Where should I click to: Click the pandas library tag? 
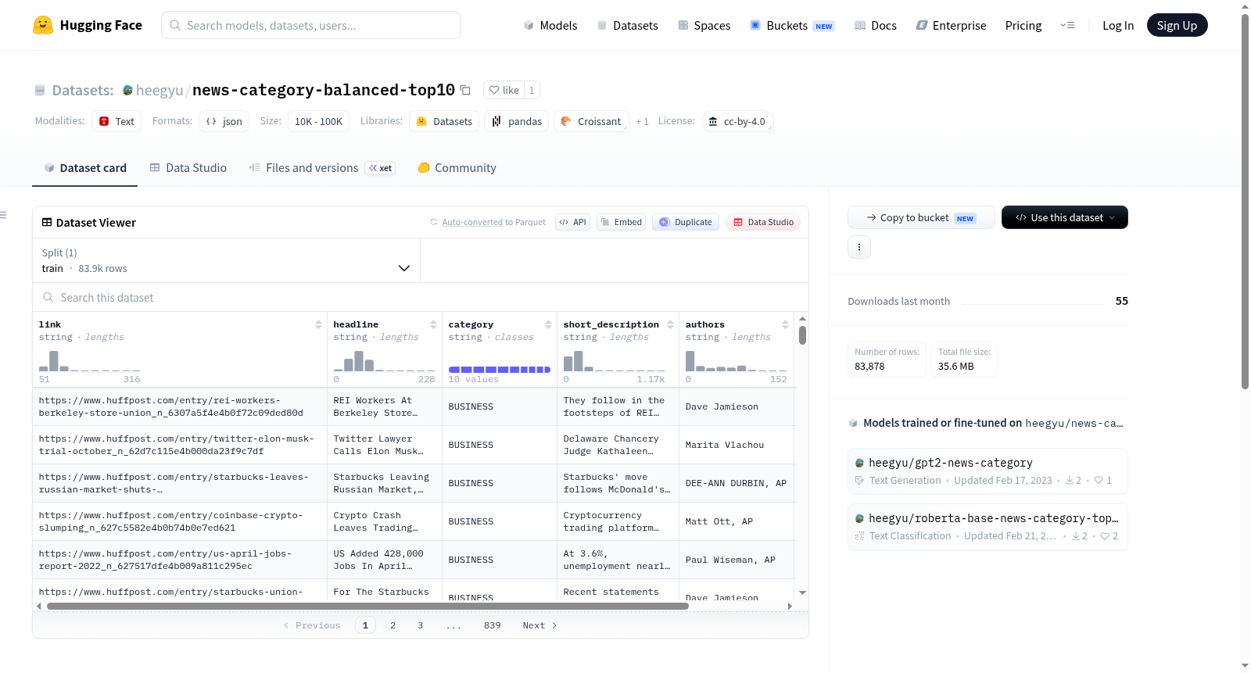pyautogui.click(x=517, y=121)
